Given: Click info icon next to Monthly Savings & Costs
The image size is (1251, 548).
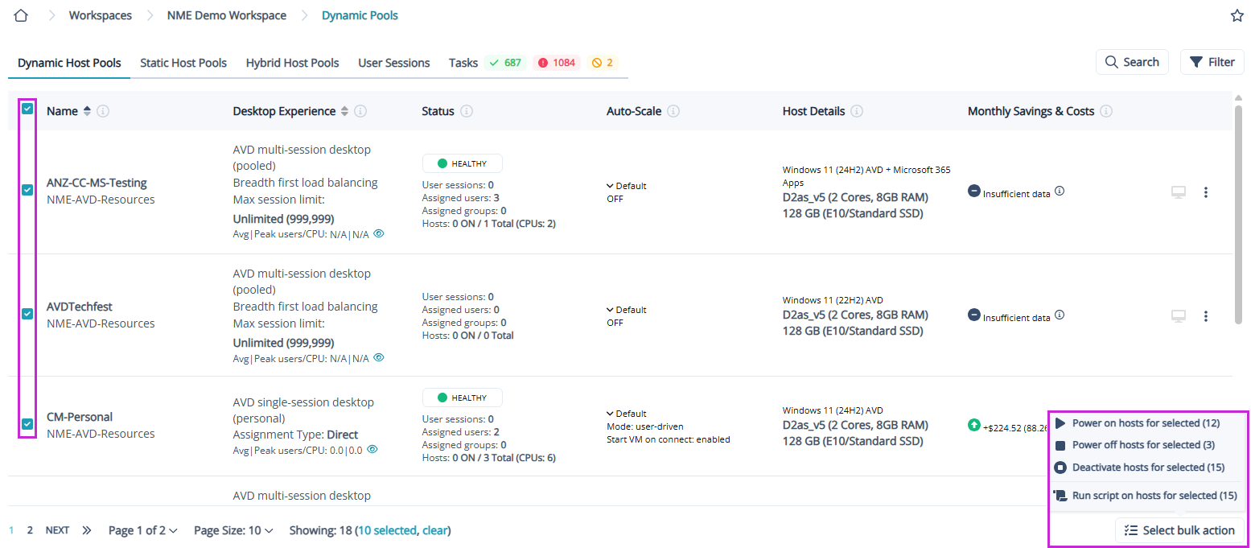Looking at the screenshot, I should tap(1106, 111).
